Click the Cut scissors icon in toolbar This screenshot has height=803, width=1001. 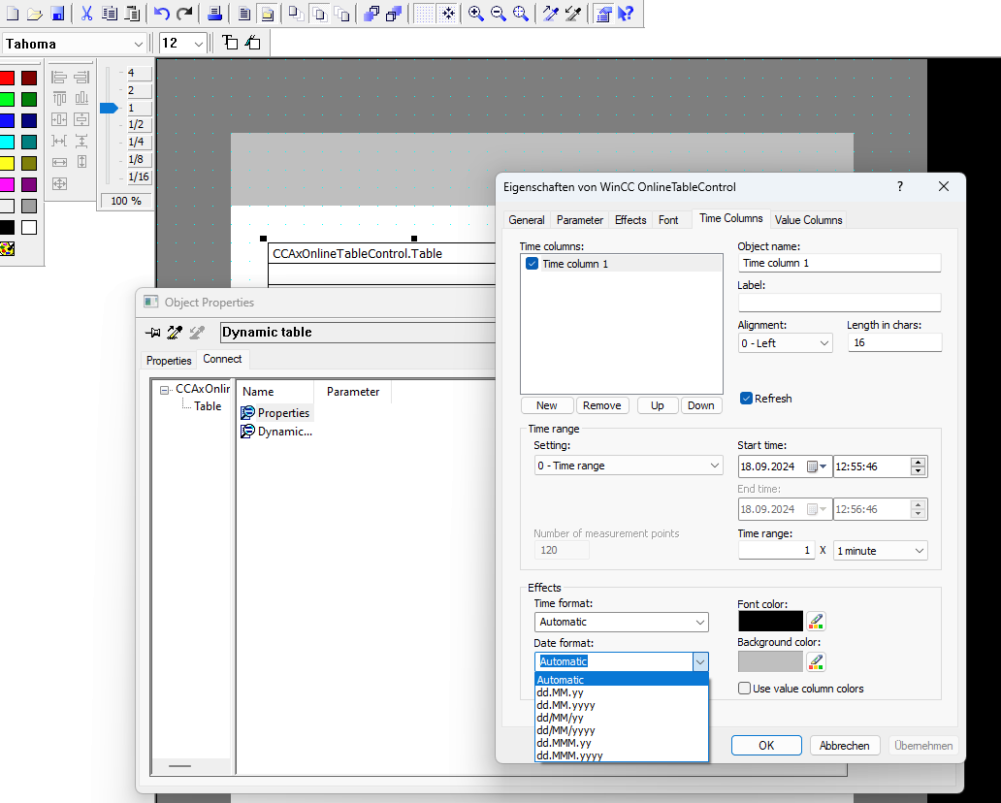coord(86,14)
